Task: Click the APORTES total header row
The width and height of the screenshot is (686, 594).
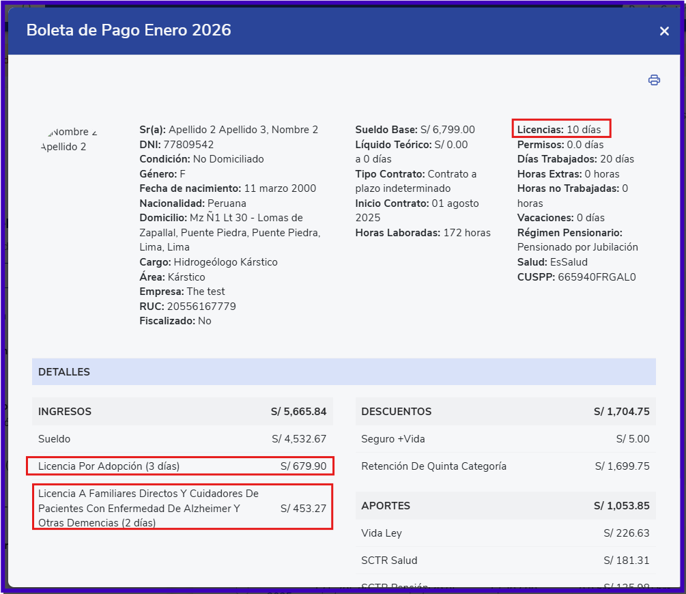Action: (505, 506)
